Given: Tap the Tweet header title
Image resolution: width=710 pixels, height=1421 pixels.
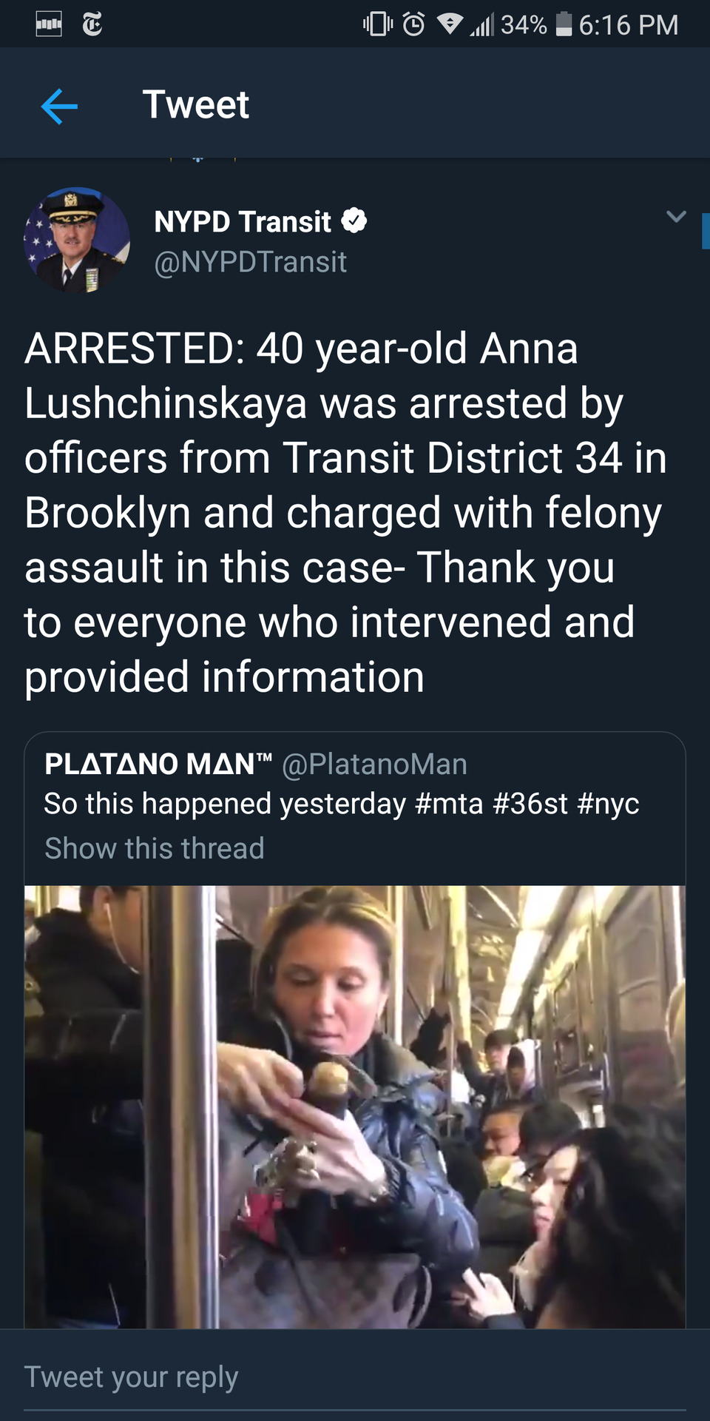Looking at the screenshot, I should click(196, 104).
